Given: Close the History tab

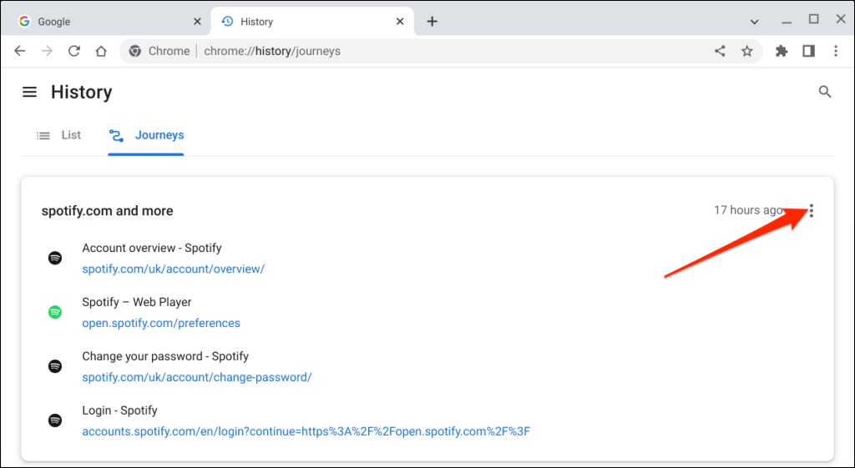Looking at the screenshot, I should (402, 22).
